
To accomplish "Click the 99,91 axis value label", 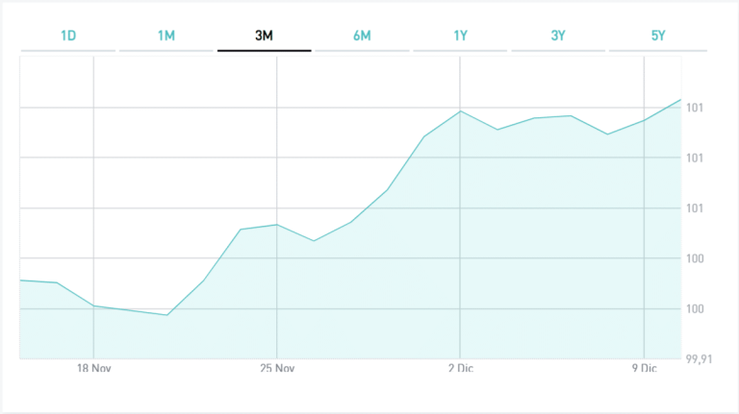I will click(698, 358).
